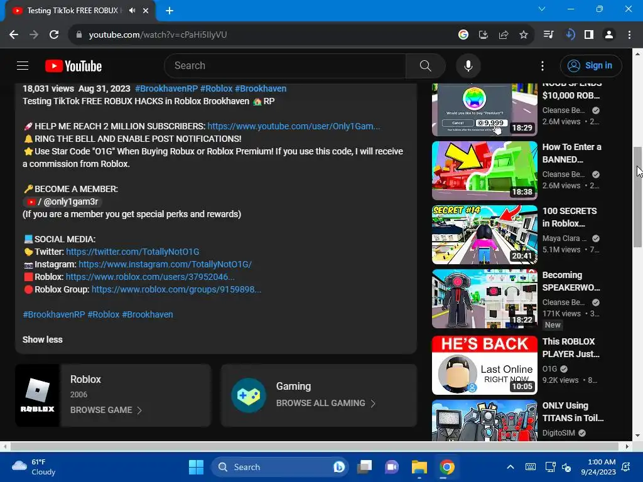Click the magnifier search button
Image resolution: width=643 pixels, height=482 pixels.
425,65
